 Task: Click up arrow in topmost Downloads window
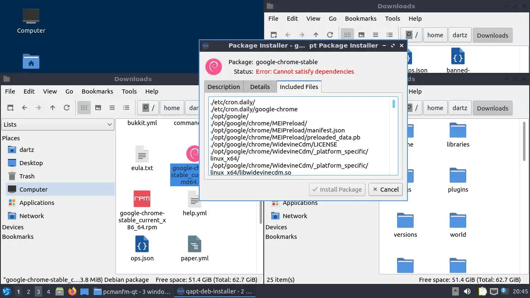tap(316, 35)
